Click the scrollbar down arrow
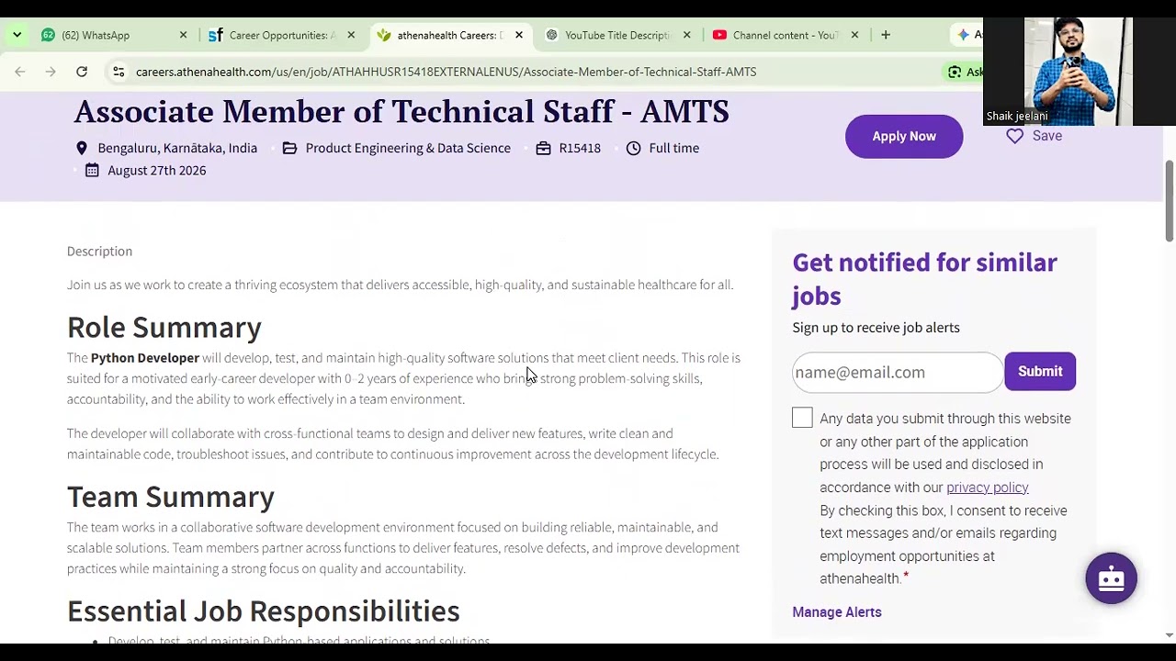 [1170, 635]
